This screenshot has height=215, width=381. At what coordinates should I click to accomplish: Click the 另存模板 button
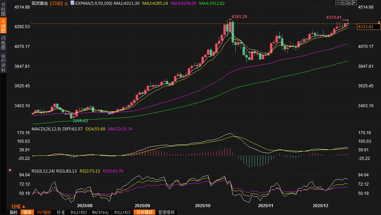144,212
